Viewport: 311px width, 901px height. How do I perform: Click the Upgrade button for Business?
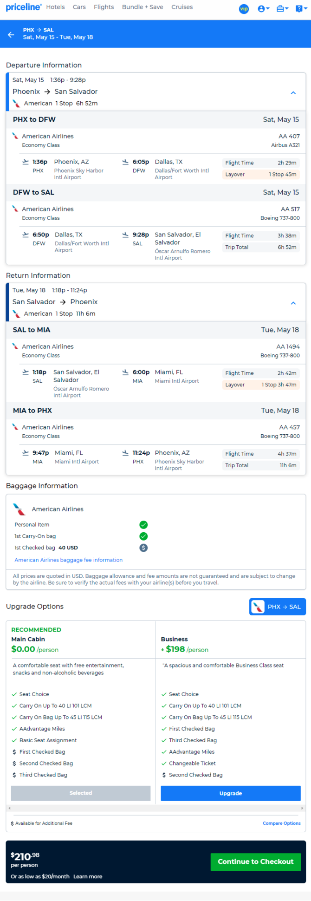tap(231, 793)
